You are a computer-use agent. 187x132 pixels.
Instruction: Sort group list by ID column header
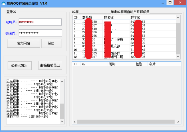point(77,17)
